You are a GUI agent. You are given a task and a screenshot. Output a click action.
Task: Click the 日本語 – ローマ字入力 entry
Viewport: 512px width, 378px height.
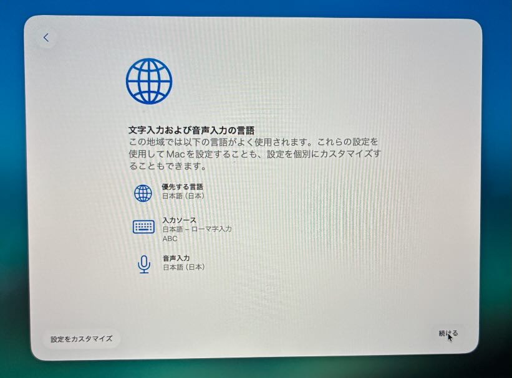197,229
